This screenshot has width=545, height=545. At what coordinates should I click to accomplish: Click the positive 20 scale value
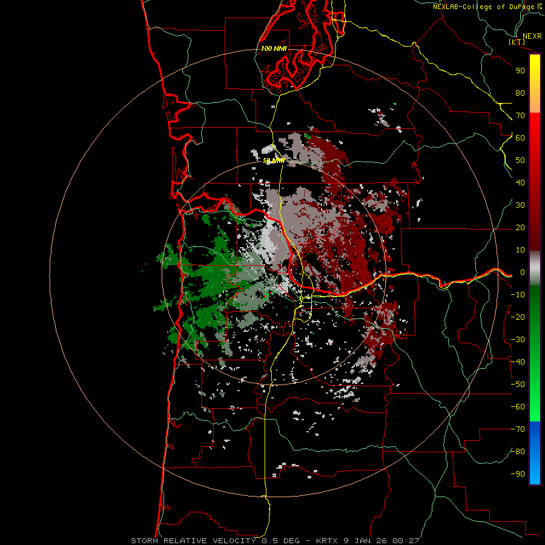(520, 228)
